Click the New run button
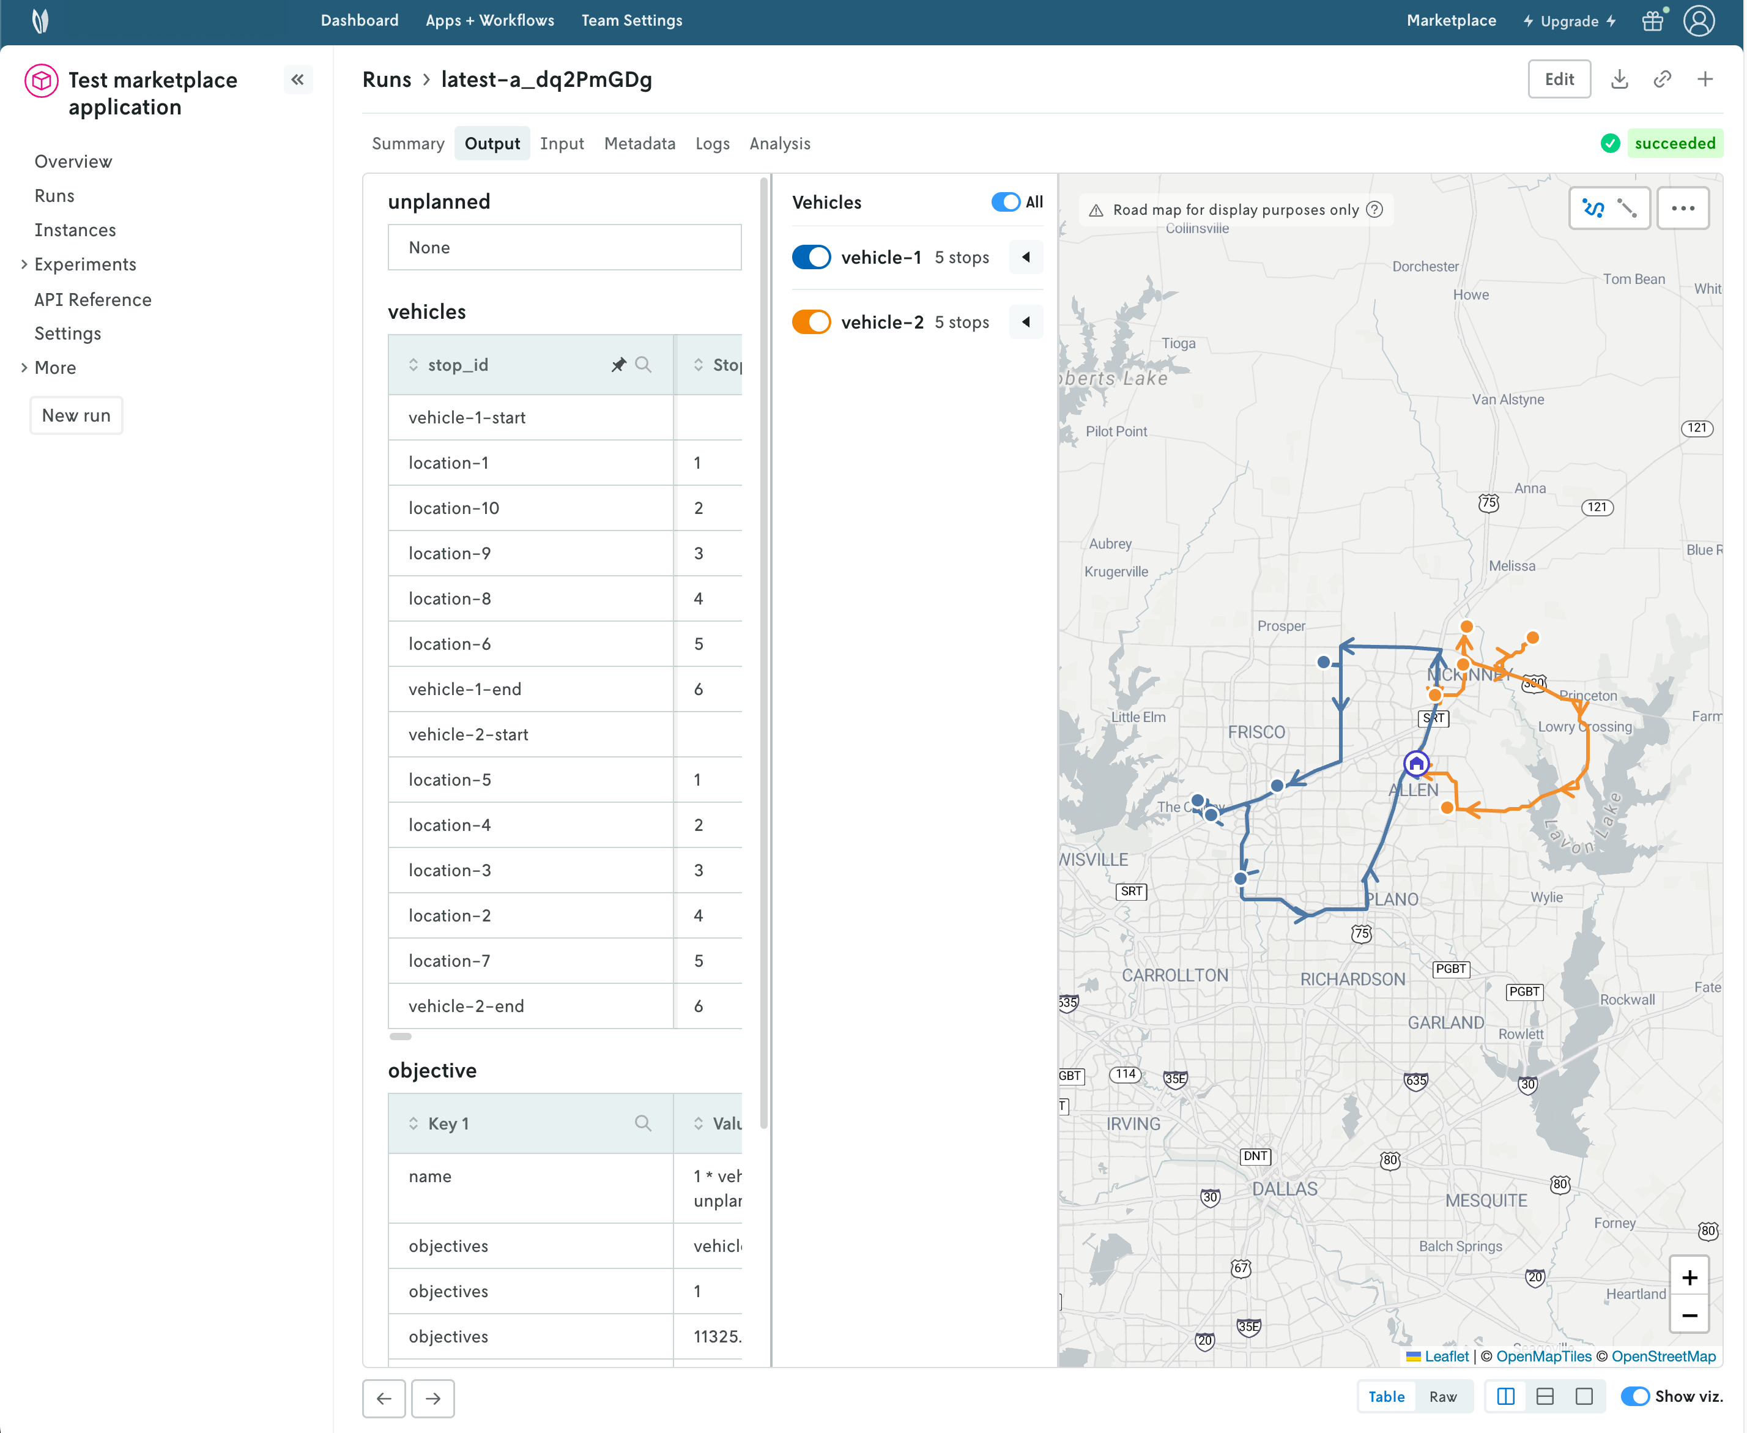The image size is (1747, 1433). point(76,415)
